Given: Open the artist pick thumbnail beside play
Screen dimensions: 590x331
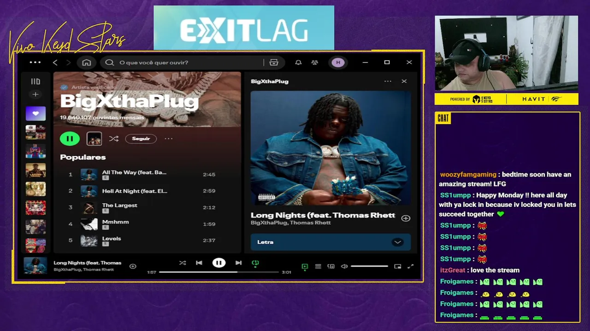Looking at the screenshot, I should point(94,138).
